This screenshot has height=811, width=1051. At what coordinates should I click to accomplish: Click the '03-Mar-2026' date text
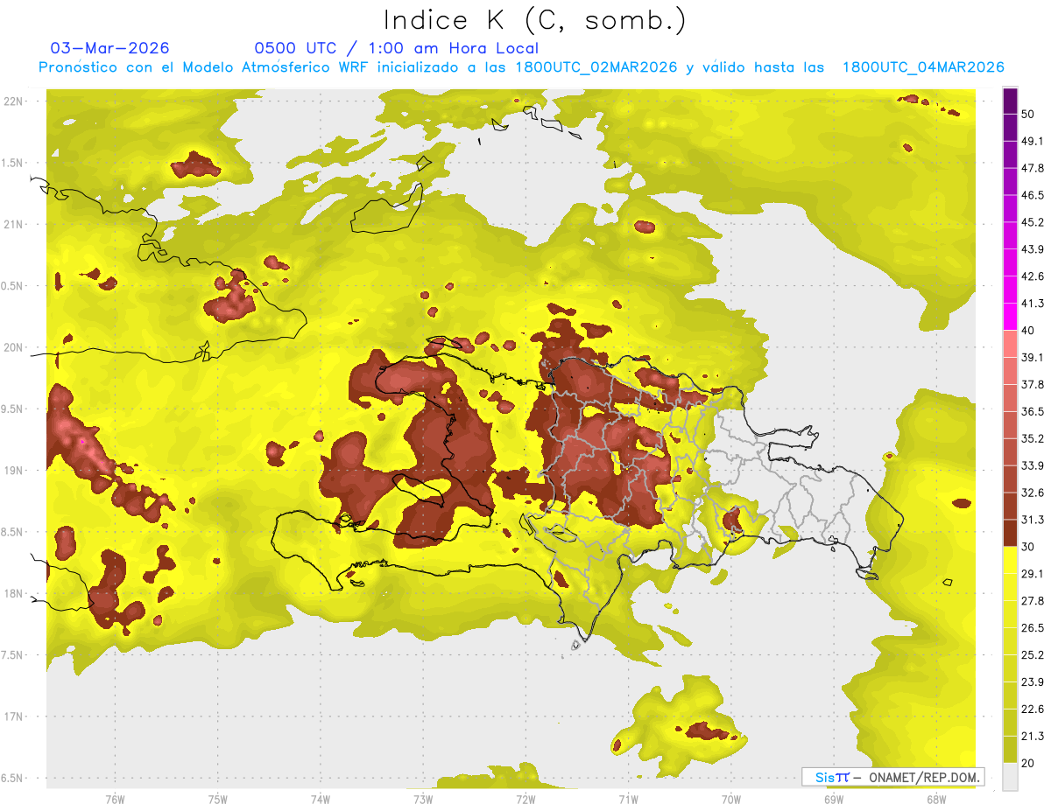point(110,48)
